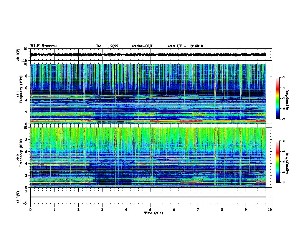Click time axis tick label "1"
This screenshot has width=304, height=235.
54,210
